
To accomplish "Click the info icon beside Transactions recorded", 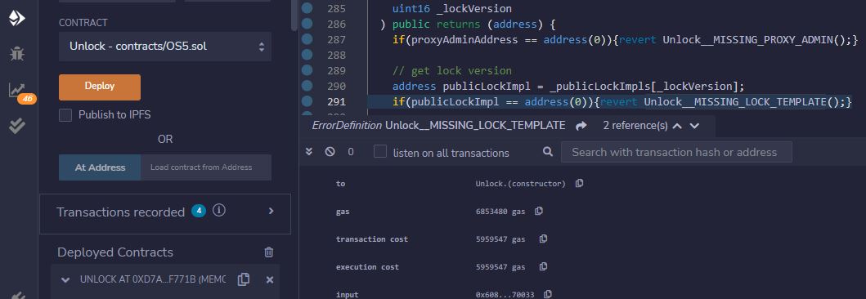I will [218, 210].
